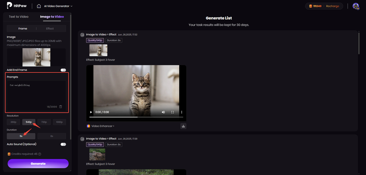Click the Quality:540p tag of the 17:32 task
The image size is (366, 175).
click(x=95, y=40)
